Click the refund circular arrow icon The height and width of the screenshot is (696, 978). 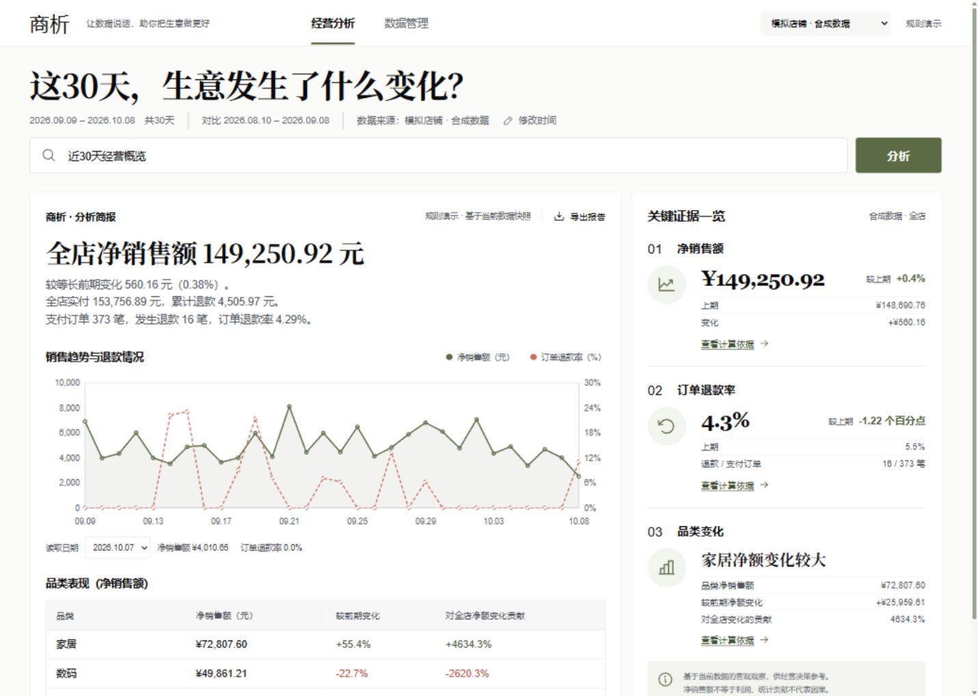[x=666, y=426]
